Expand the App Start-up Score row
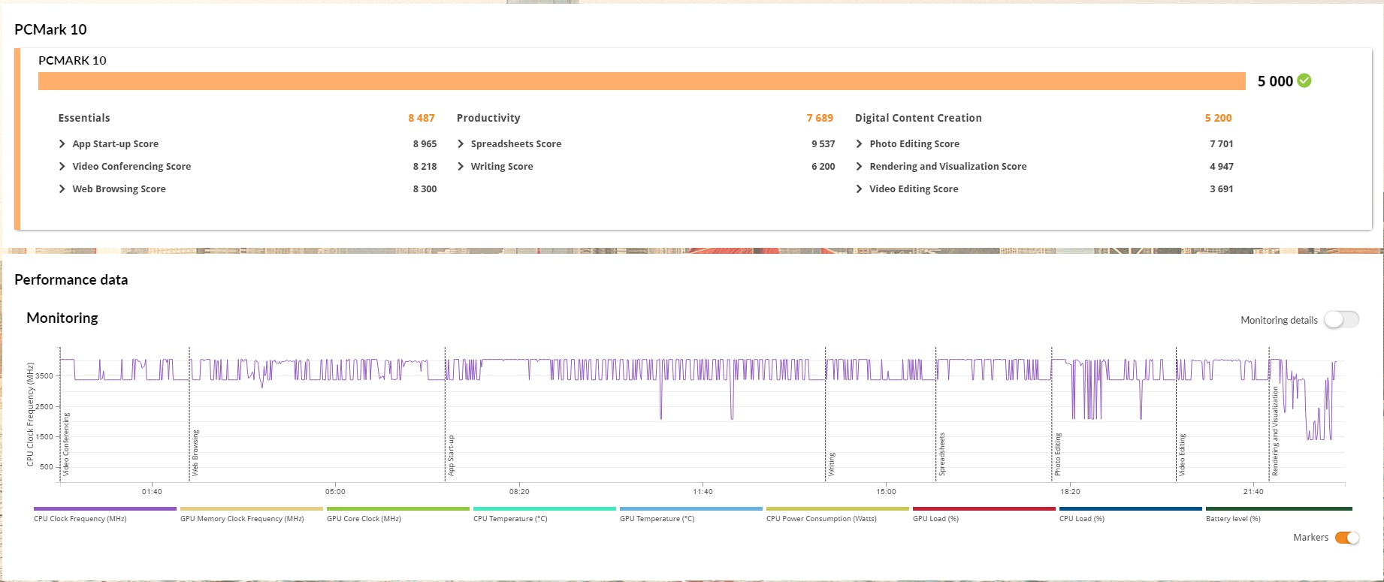1384x582 pixels. click(62, 144)
